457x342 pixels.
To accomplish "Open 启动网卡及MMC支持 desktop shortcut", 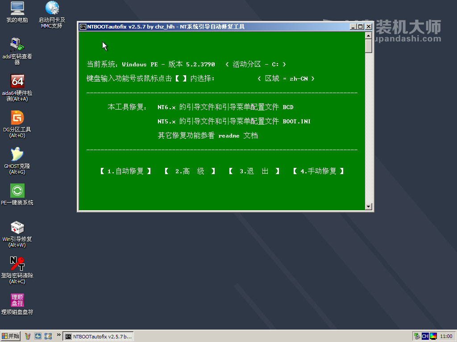I will click(52, 8).
